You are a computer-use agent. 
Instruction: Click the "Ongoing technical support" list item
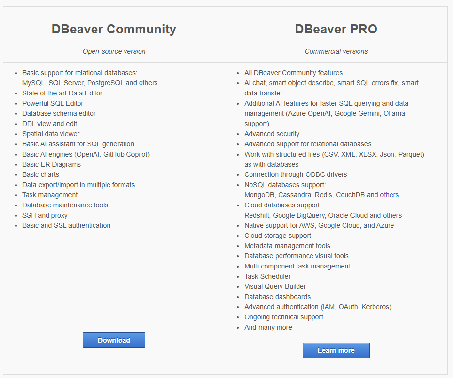[x=283, y=317]
